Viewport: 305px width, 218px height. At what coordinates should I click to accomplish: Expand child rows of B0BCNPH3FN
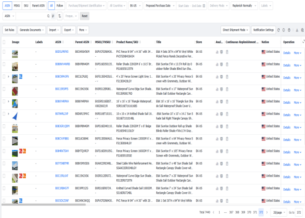tap(8, 76)
